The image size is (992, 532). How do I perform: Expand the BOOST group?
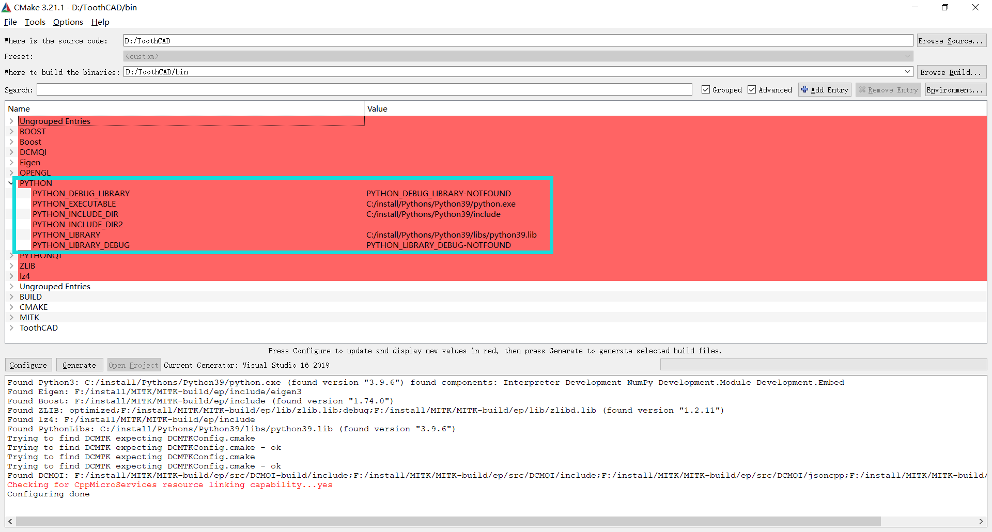coord(11,131)
